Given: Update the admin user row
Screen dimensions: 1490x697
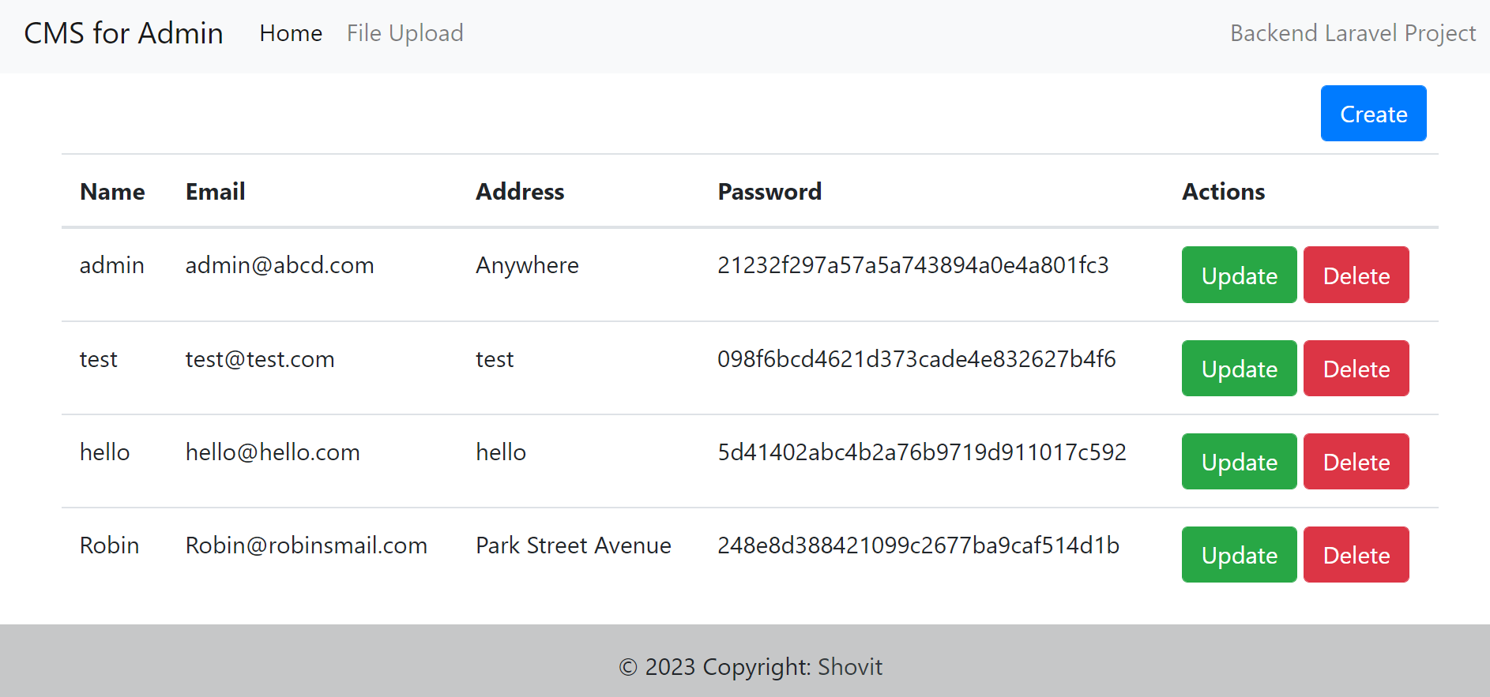Looking at the screenshot, I should point(1239,275).
